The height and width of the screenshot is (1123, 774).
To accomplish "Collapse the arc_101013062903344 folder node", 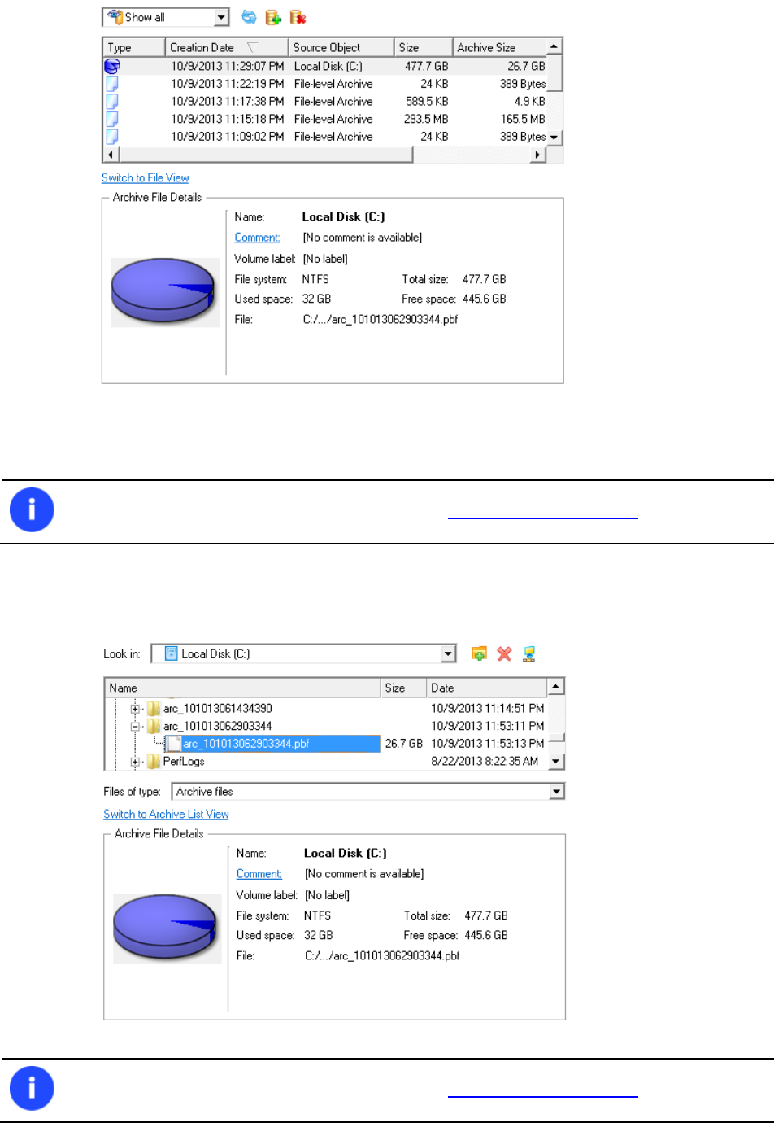I will [x=136, y=726].
